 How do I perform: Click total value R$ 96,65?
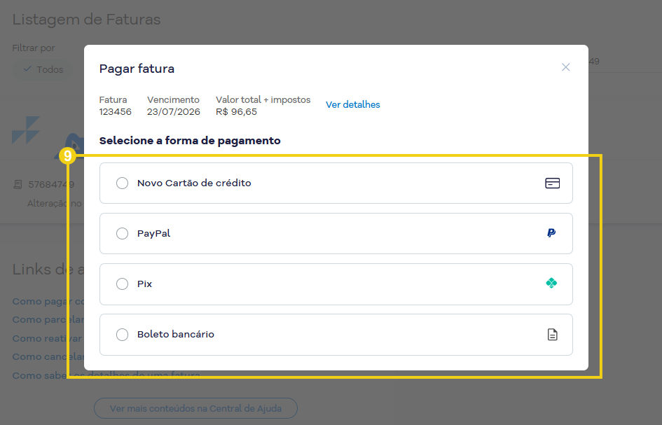coord(236,112)
